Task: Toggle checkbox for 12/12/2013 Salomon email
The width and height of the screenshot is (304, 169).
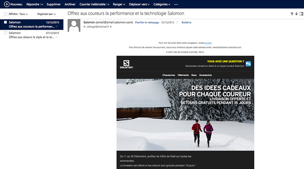Action: [5, 22]
